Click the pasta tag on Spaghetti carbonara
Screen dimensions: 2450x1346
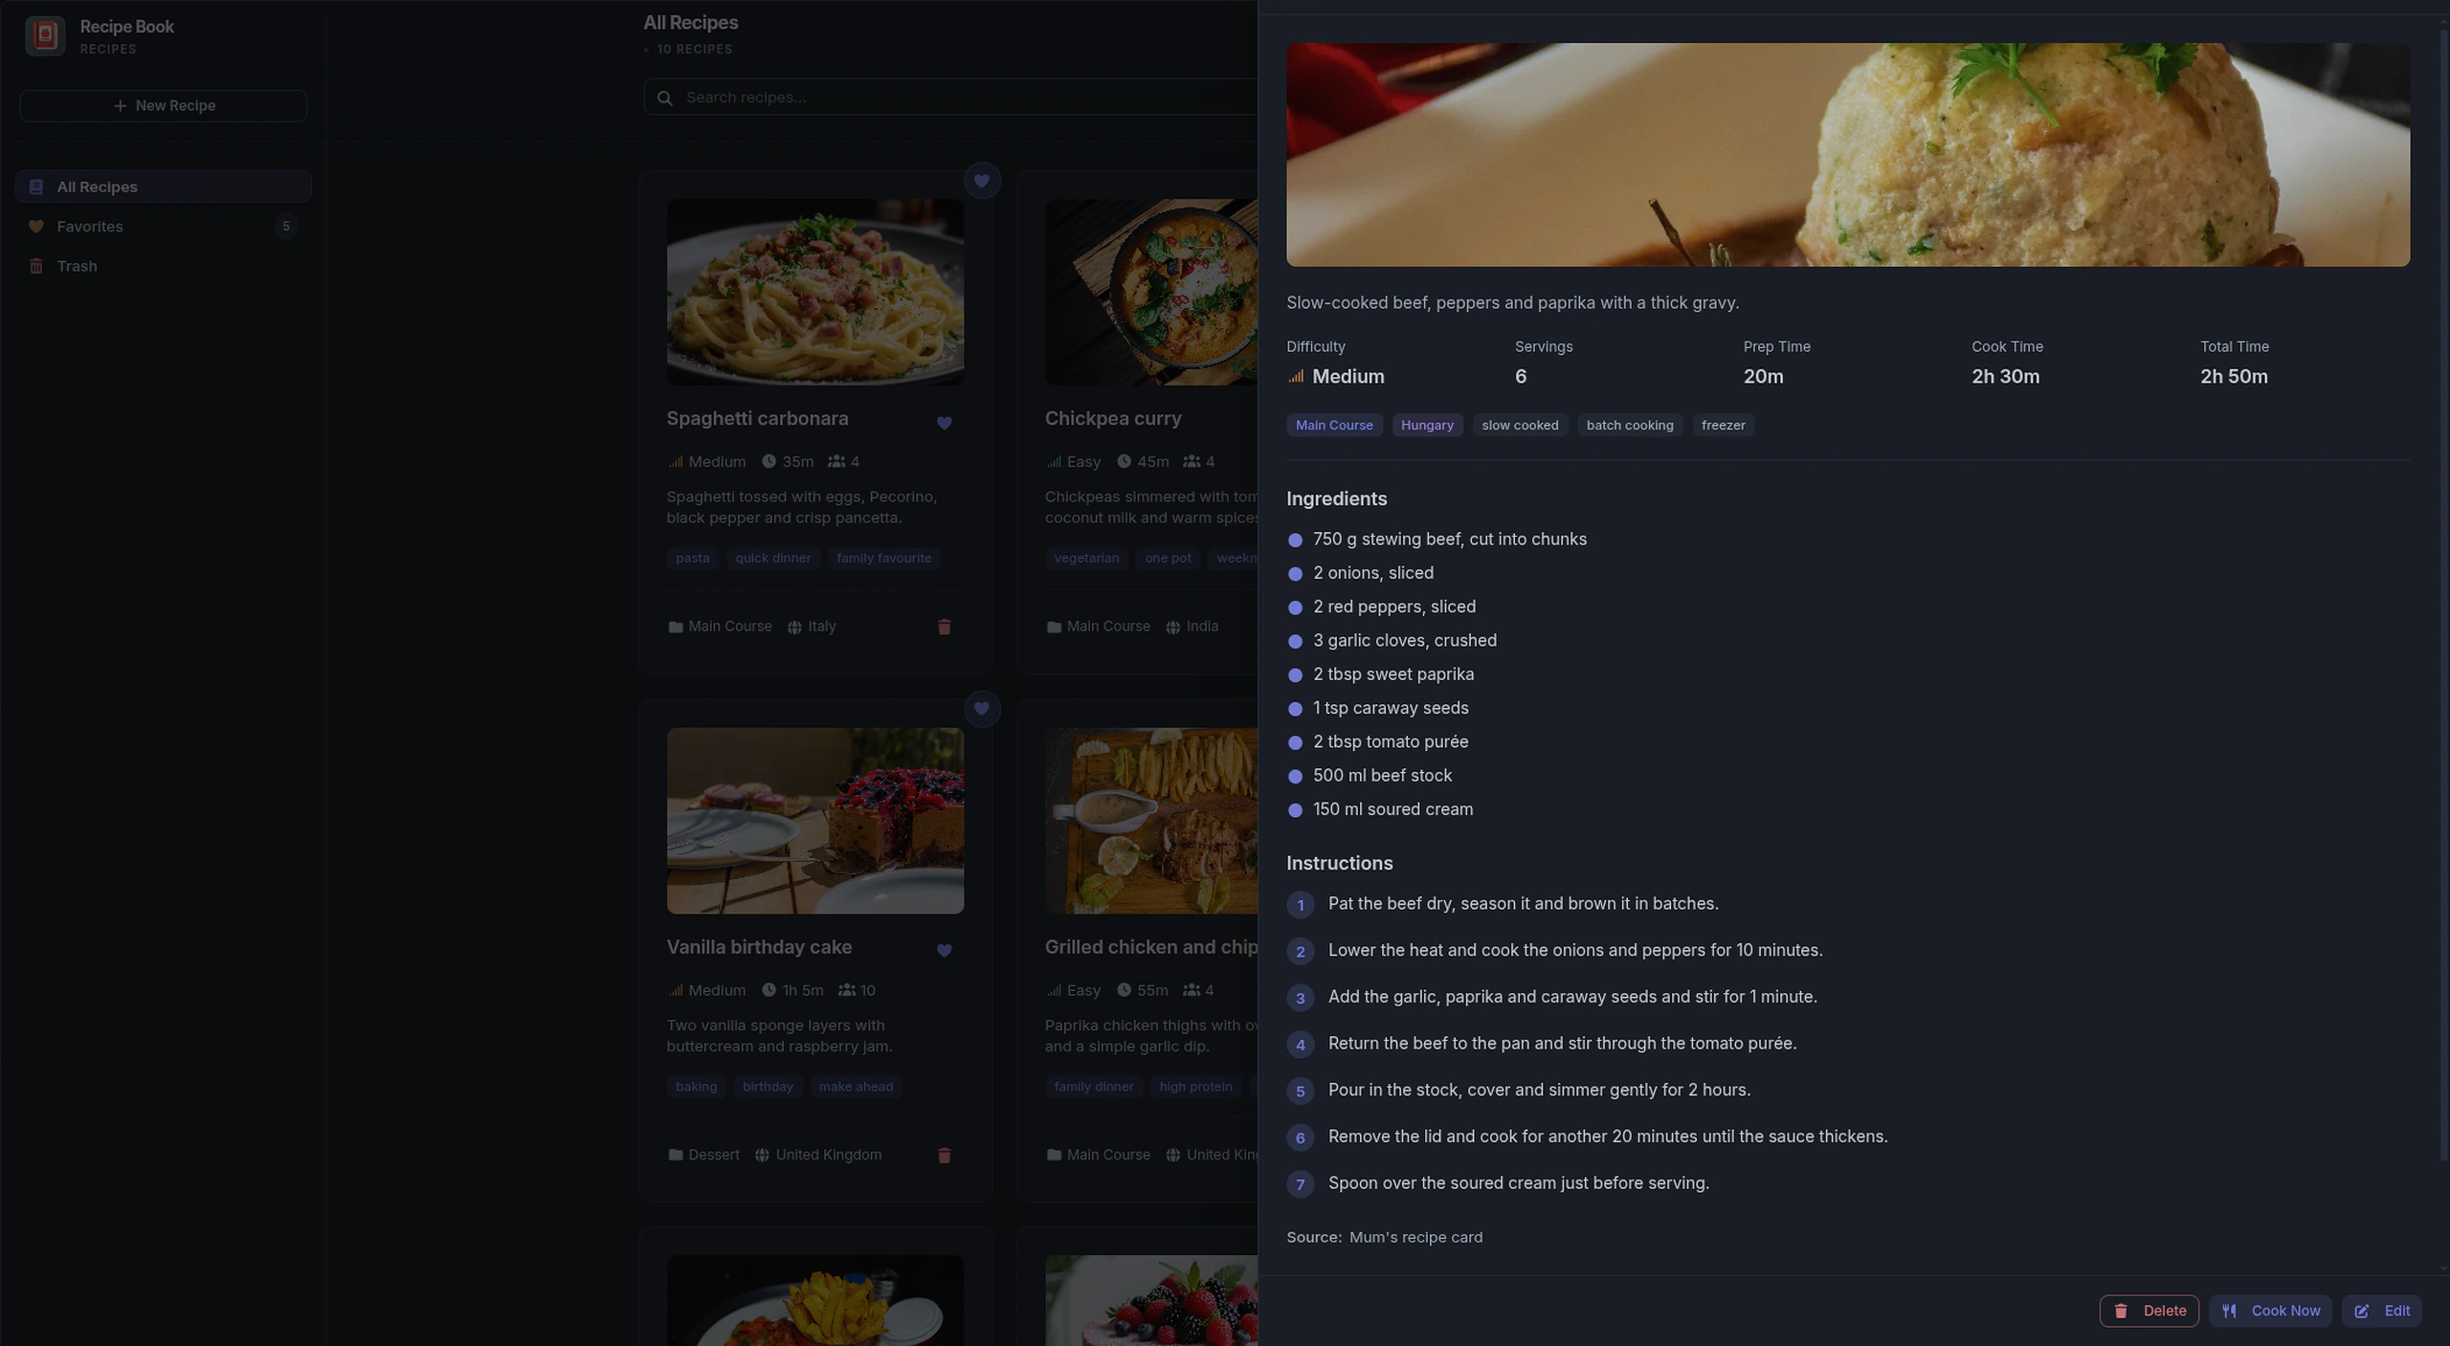pyautogui.click(x=693, y=558)
